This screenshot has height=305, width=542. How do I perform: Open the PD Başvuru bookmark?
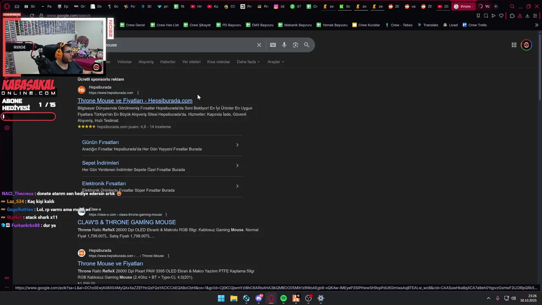coord(228,25)
